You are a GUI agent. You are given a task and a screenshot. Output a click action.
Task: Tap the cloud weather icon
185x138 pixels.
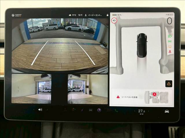[70, 15]
